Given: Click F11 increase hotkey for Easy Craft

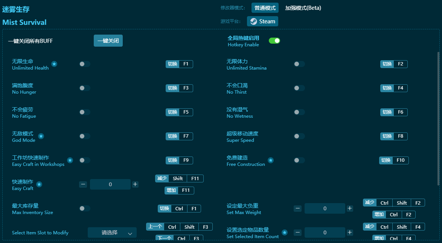Looking at the screenshot, I should click(x=179, y=190).
